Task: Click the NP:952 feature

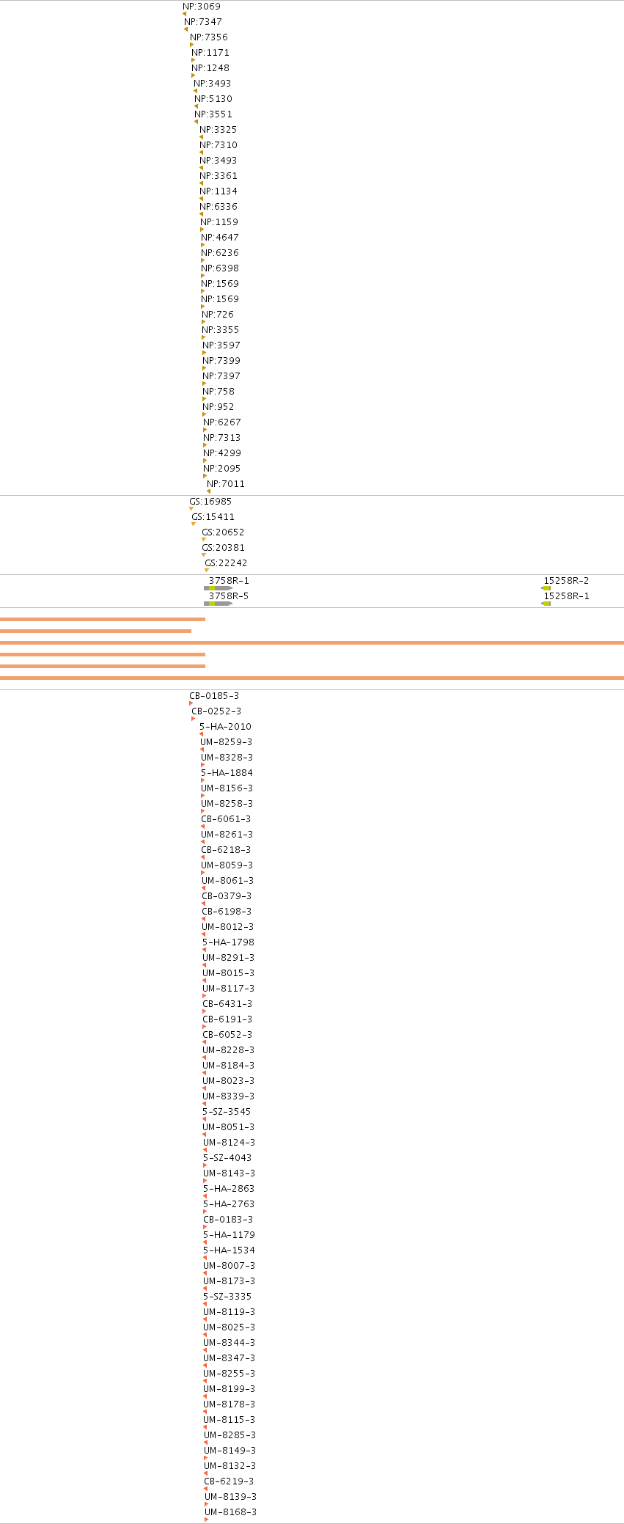Action: (219, 407)
